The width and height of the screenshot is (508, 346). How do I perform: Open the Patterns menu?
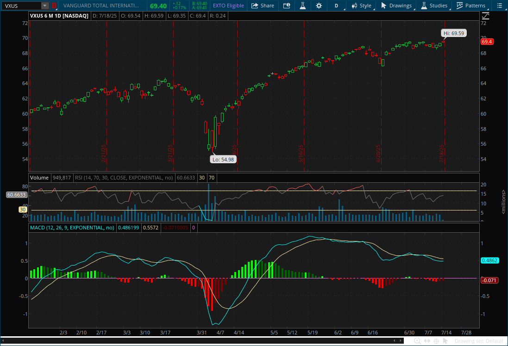(x=471, y=6)
